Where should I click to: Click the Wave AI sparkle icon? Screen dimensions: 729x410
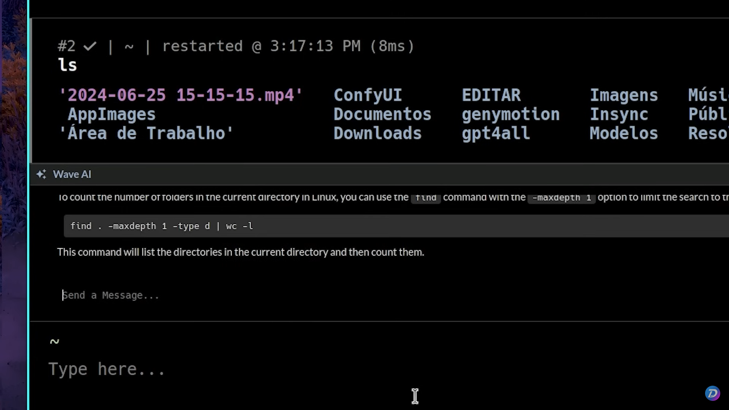click(41, 174)
